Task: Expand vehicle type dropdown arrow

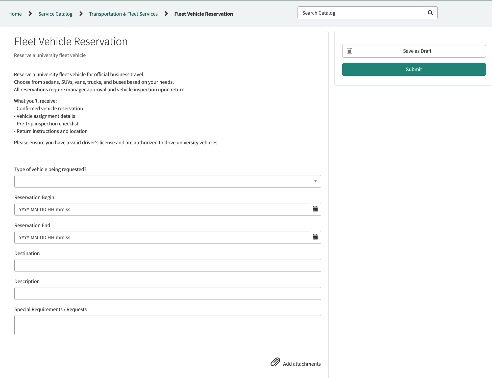Action: 315,181
